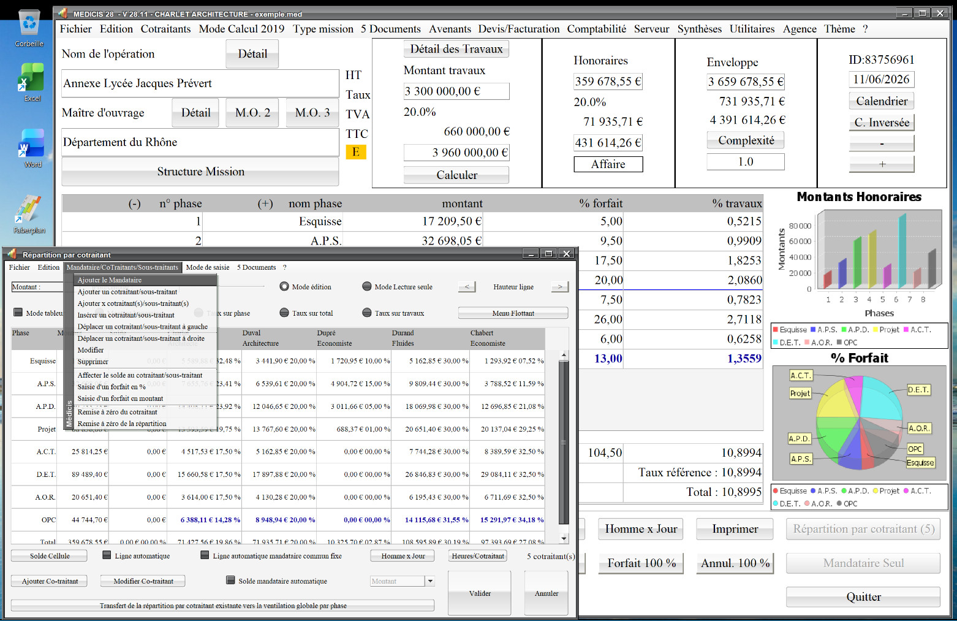Click the Homme x Jour button in main window
This screenshot has width=957, height=621.
pyautogui.click(x=641, y=529)
